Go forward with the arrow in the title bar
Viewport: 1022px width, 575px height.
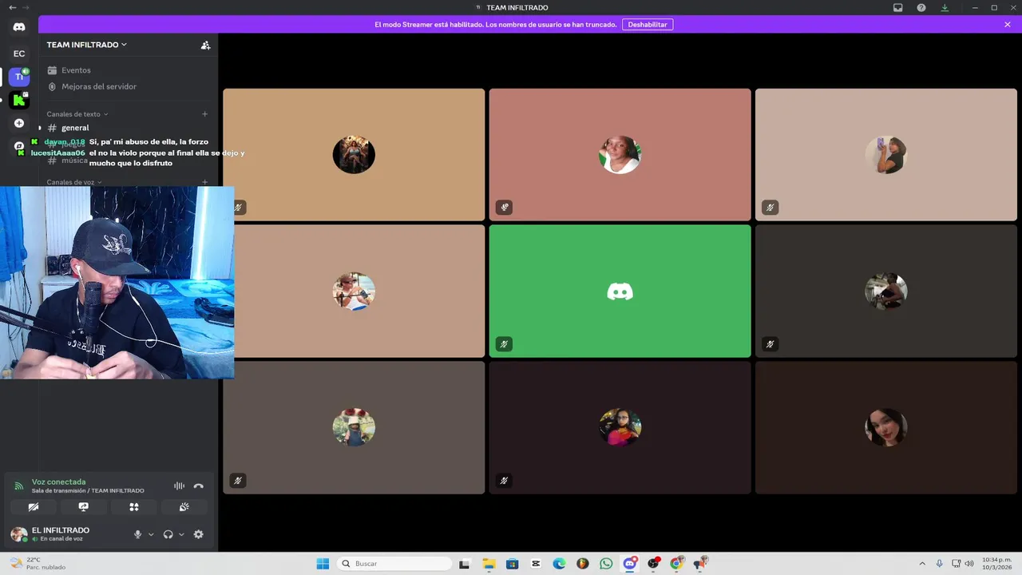pos(26,7)
